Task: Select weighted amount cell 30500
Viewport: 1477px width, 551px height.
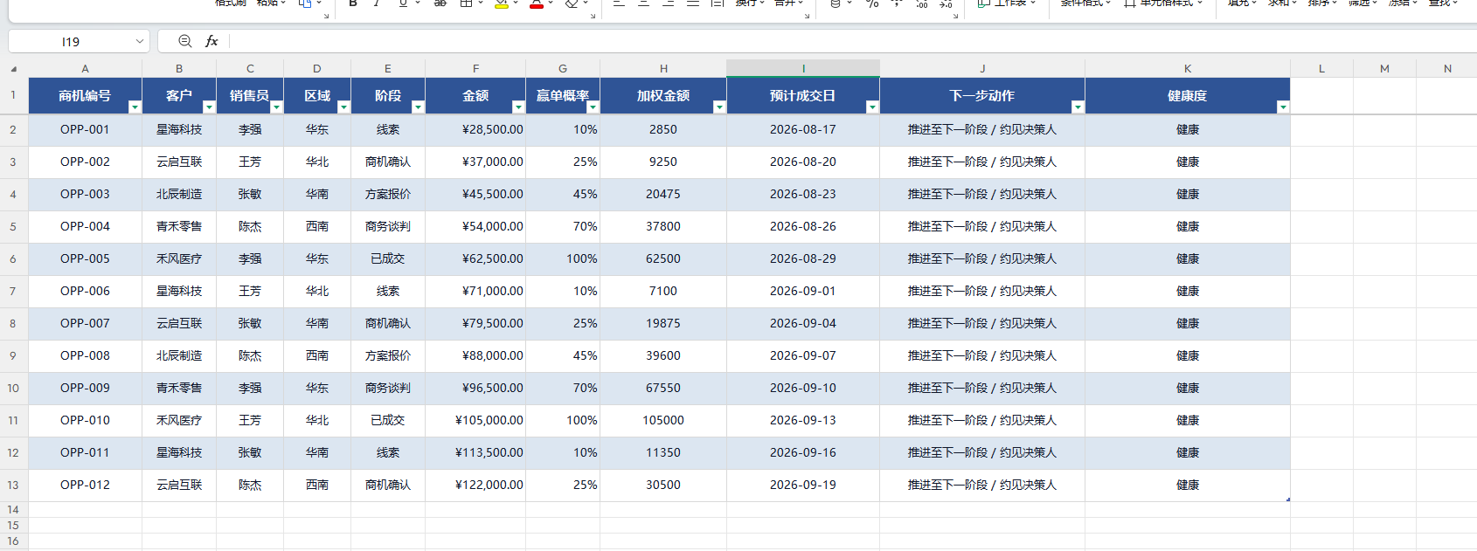Action: coord(663,485)
